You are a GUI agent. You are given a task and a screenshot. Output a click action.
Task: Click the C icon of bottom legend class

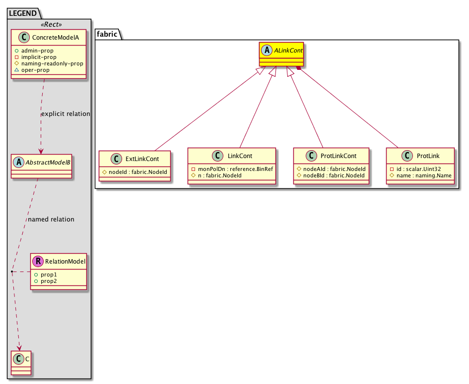tap(17, 359)
